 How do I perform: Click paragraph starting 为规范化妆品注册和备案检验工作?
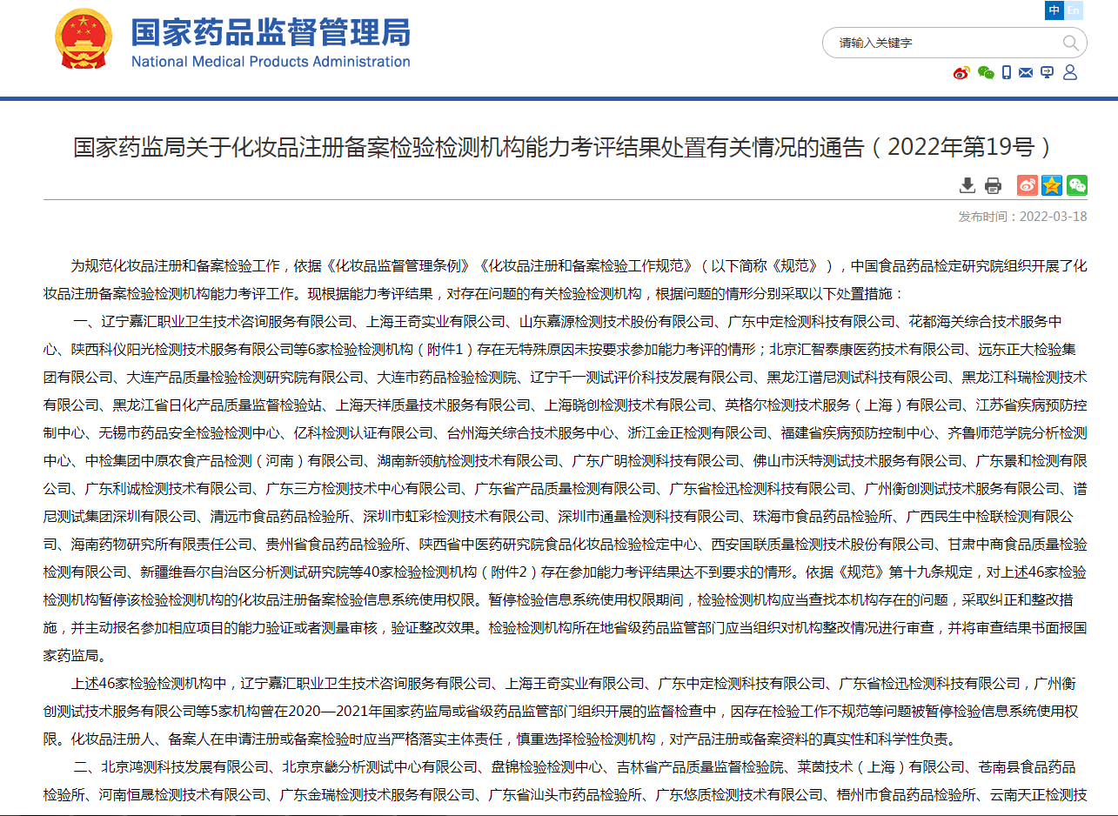[566, 279]
